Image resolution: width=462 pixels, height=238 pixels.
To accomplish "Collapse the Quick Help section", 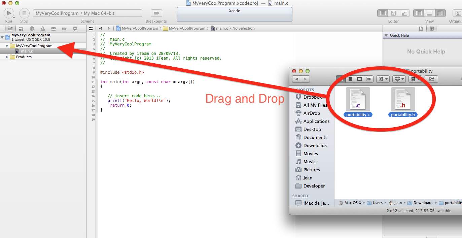I will point(386,35).
